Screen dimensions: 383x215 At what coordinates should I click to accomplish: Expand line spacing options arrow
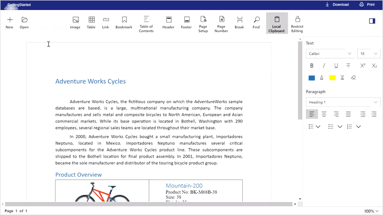click(x=318, y=126)
